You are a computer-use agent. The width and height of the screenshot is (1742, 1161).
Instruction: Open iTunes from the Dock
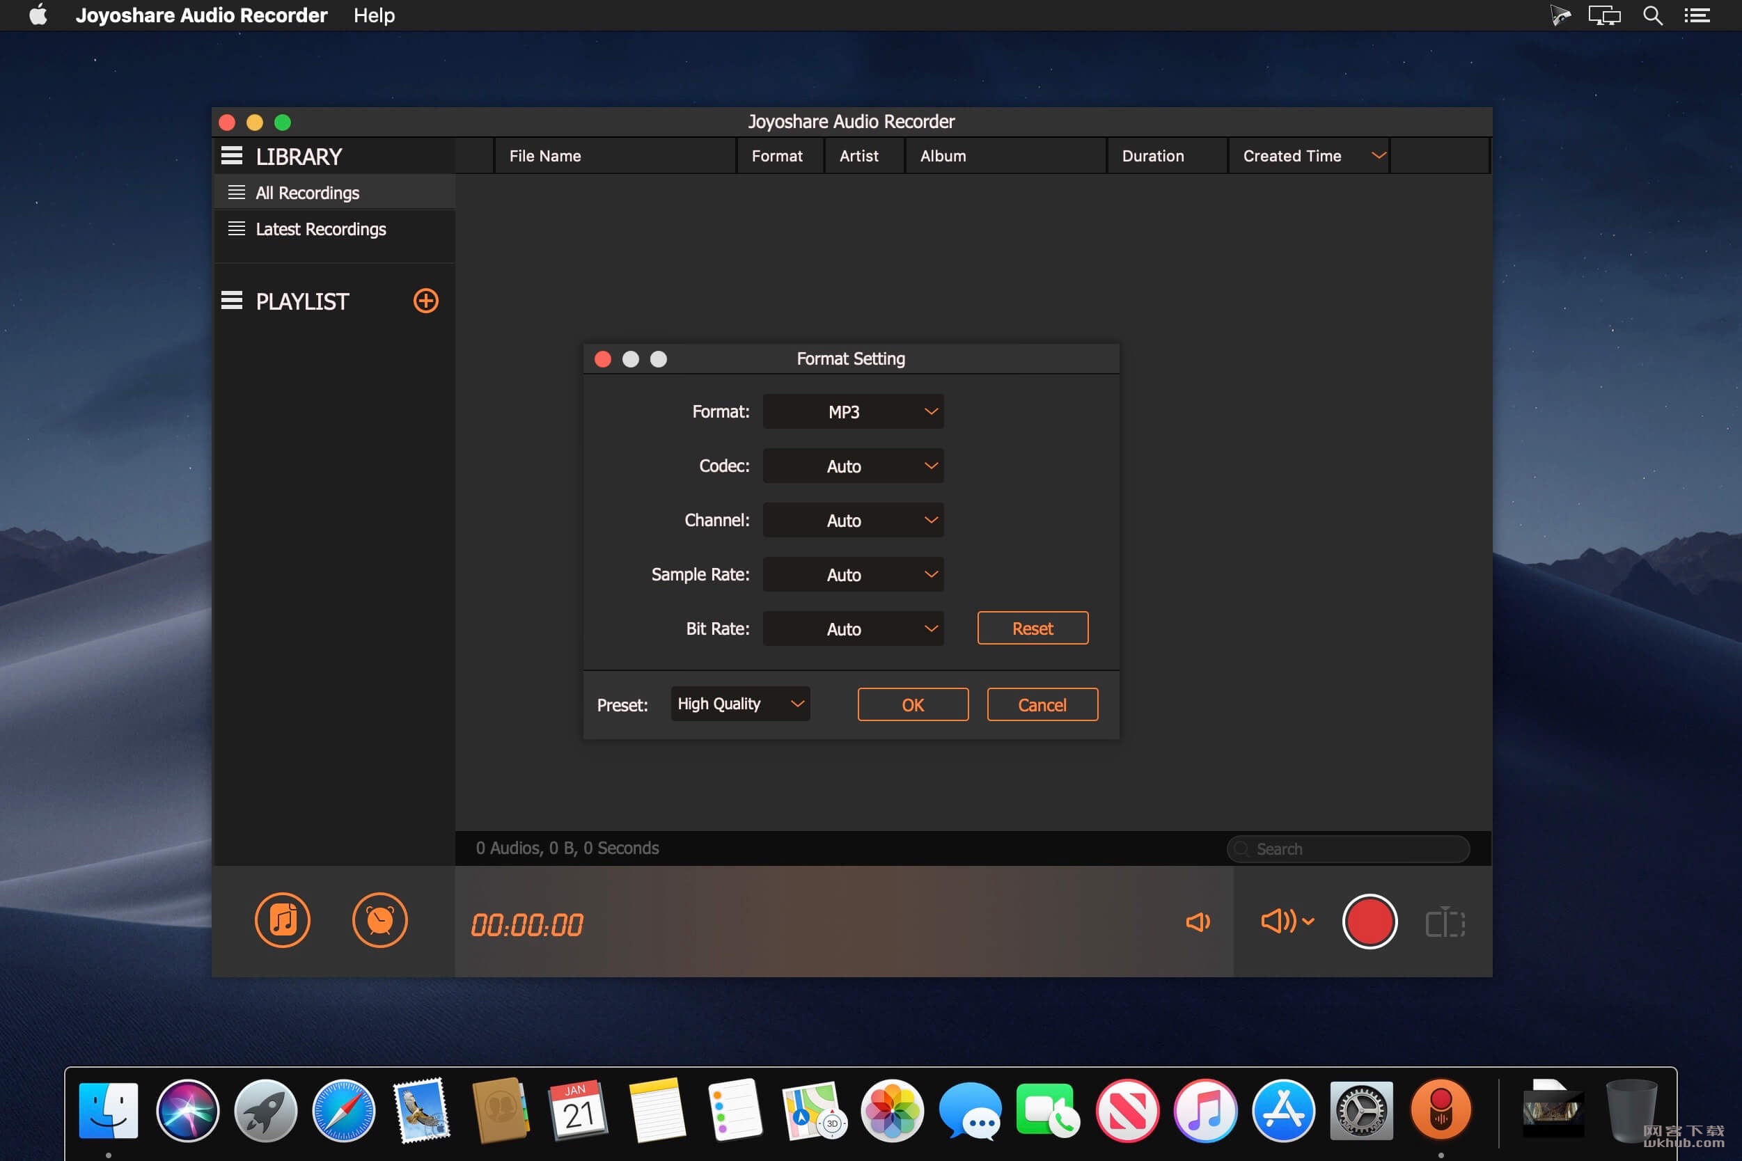point(1205,1110)
